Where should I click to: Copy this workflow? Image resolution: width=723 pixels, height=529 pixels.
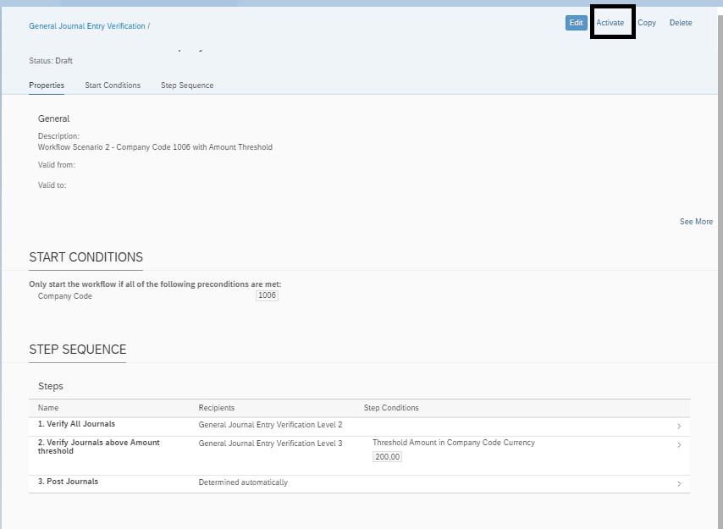(647, 23)
